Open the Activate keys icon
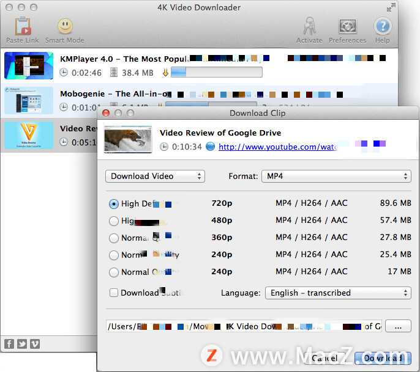This screenshot has height=372, width=420. (310, 26)
